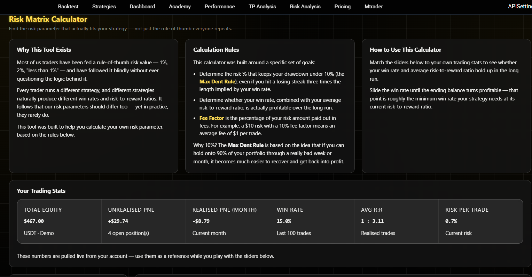Click the WIN RATE stat label
Screen dimensions: 532x277
(290, 210)
